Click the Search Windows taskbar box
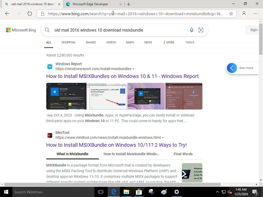 (53, 192)
